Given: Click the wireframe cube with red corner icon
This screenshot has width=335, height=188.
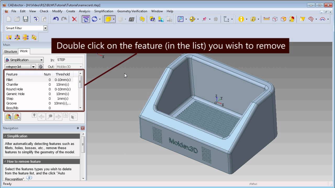Looking at the screenshot, I should pyautogui.click(x=275, y=19).
